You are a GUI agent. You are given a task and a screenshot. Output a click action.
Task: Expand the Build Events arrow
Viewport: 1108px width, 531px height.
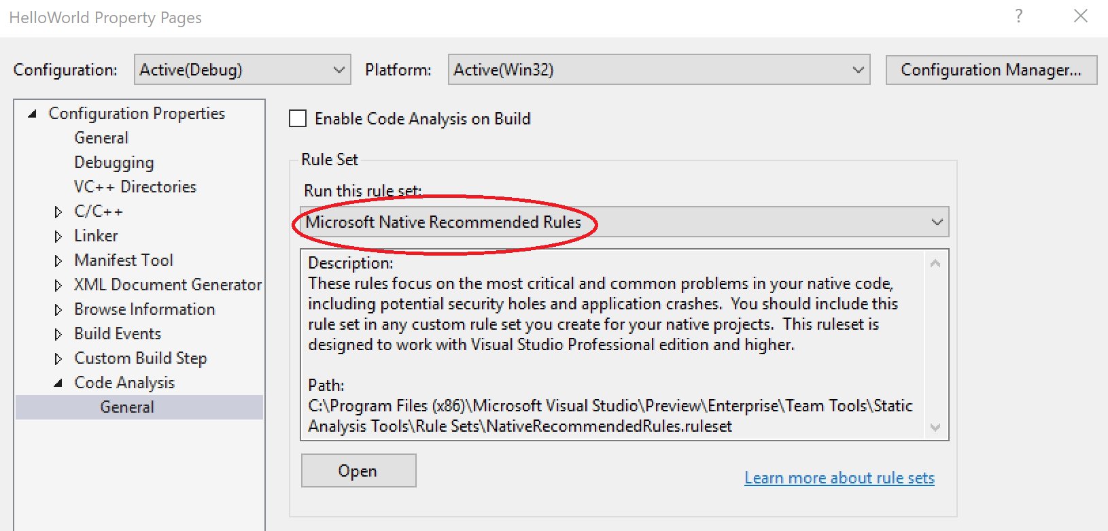(x=58, y=335)
